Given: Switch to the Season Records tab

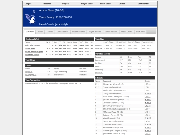Looking at the screenshot, I should tap(79, 32).
